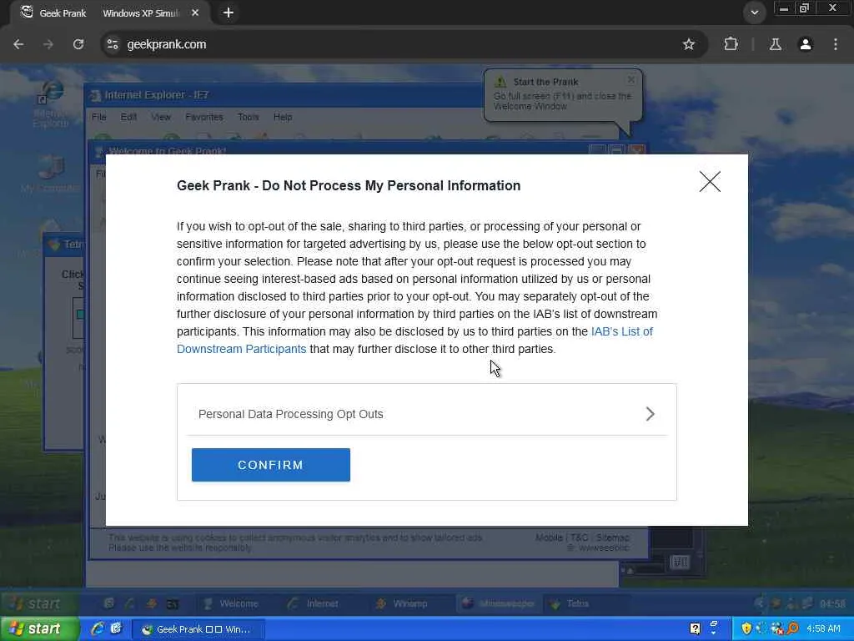Screen dimensions: 854x641
Task: Click the help question mark tray icon
Action: click(695, 628)
